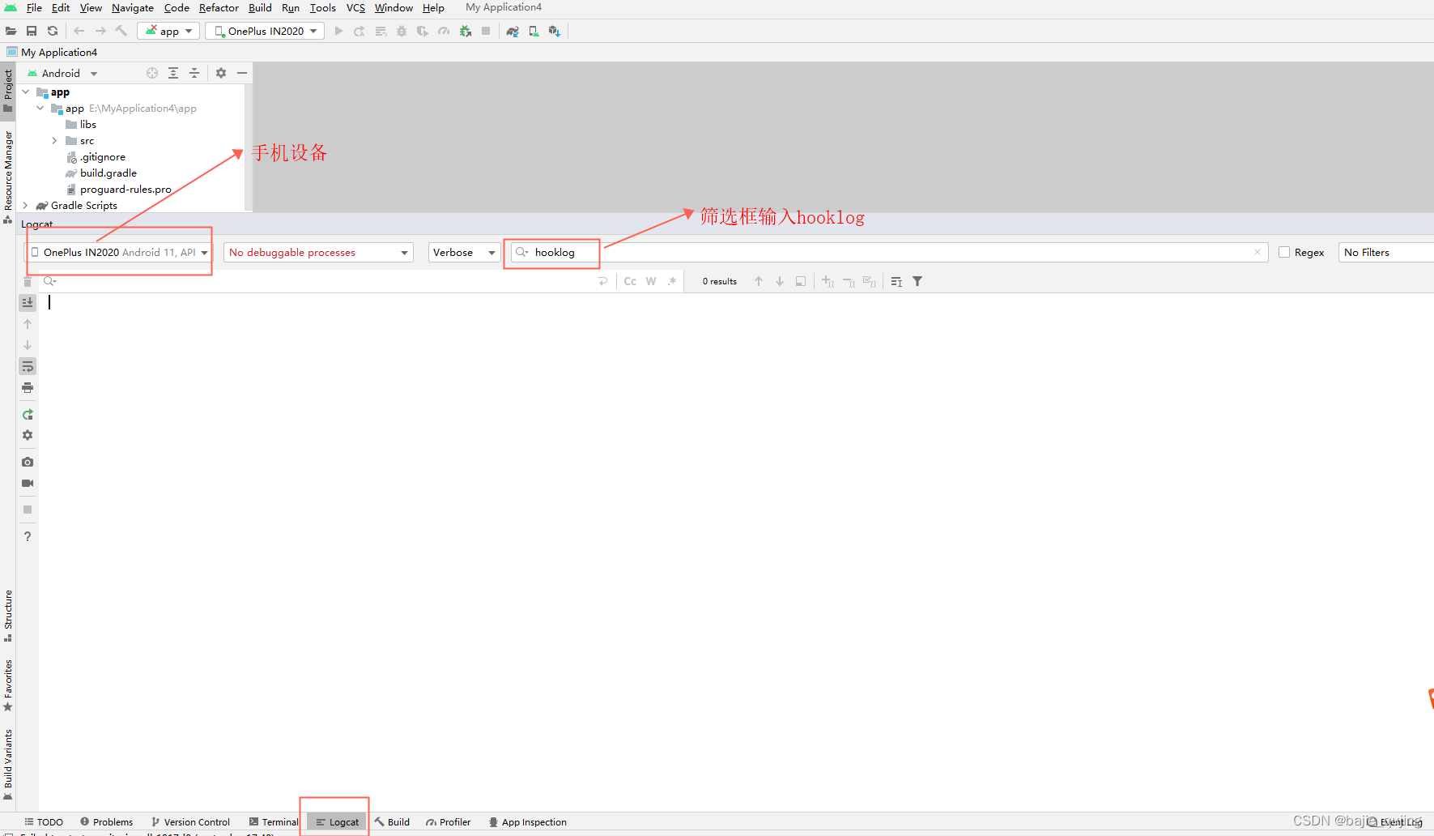Click the Filter search results funnel icon
1434x836 pixels.
pos(917,281)
